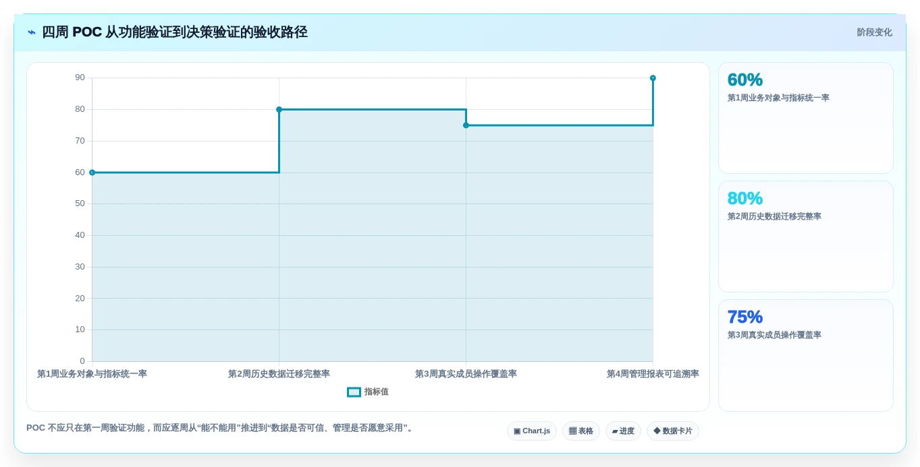
Task: Click the chart title 四周 POC 从功能验证到决策验证的验收路径
Action: click(175, 32)
